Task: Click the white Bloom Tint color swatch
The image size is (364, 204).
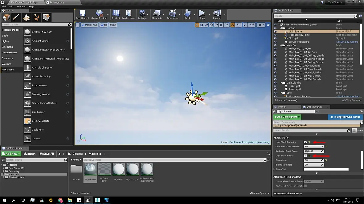Action: pyautogui.click(x=326, y=169)
